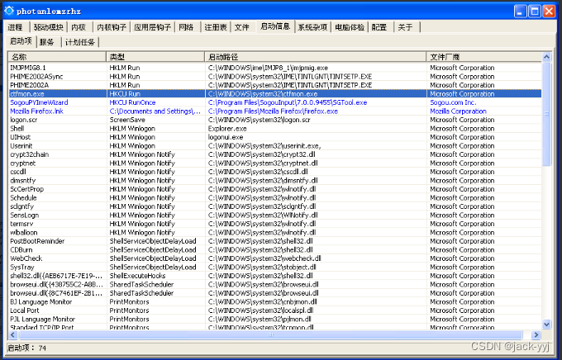Select the Shell Winlogon entry
The image size is (562, 360).
[x=275, y=128]
